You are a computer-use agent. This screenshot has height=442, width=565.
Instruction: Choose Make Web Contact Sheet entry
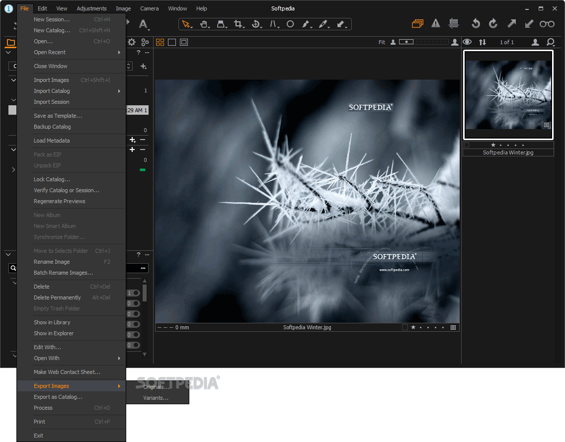click(72, 372)
